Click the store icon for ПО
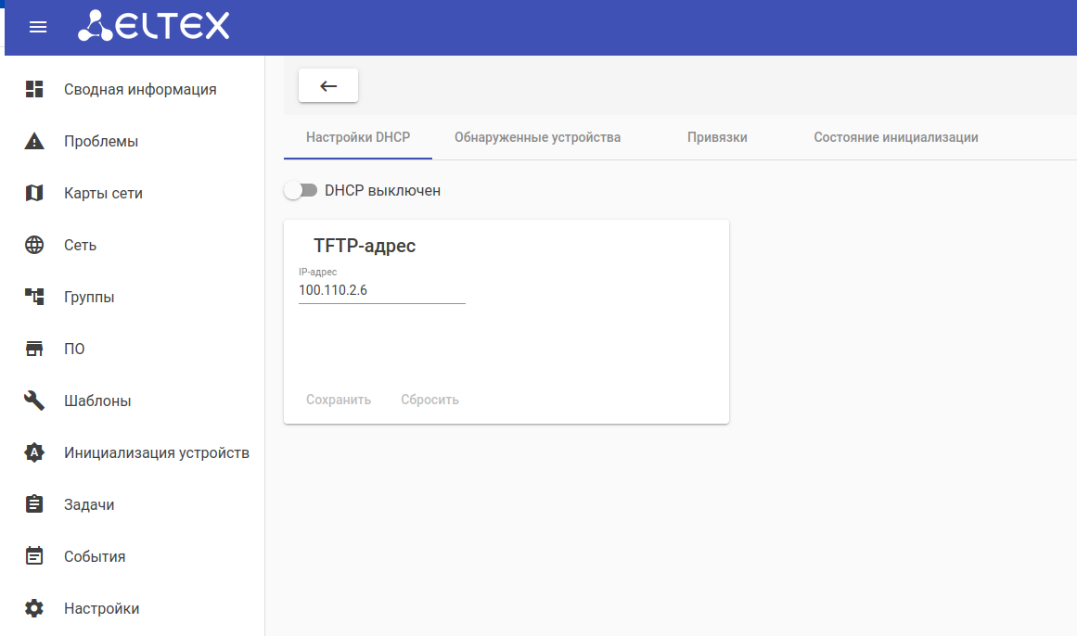The image size is (1077, 636). tap(34, 349)
